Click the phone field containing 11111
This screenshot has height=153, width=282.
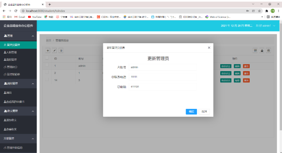pyautogui.click(x=162, y=77)
